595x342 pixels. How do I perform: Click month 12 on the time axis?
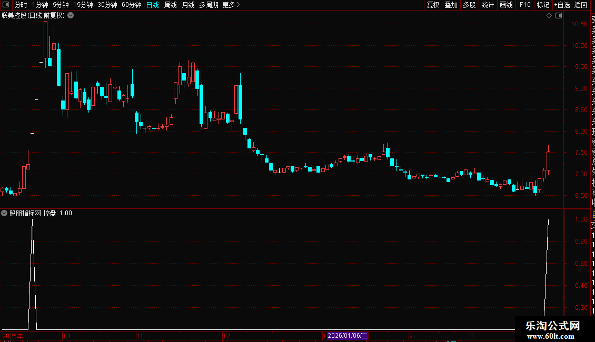click(226, 336)
